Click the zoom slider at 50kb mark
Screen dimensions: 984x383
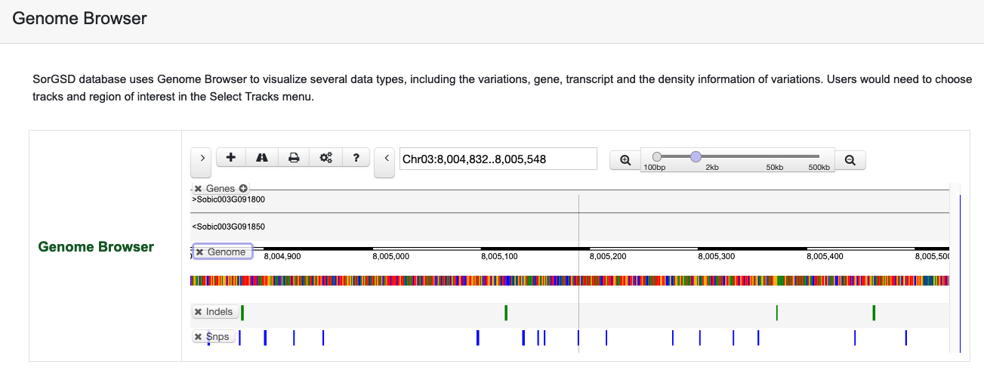(x=774, y=156)
